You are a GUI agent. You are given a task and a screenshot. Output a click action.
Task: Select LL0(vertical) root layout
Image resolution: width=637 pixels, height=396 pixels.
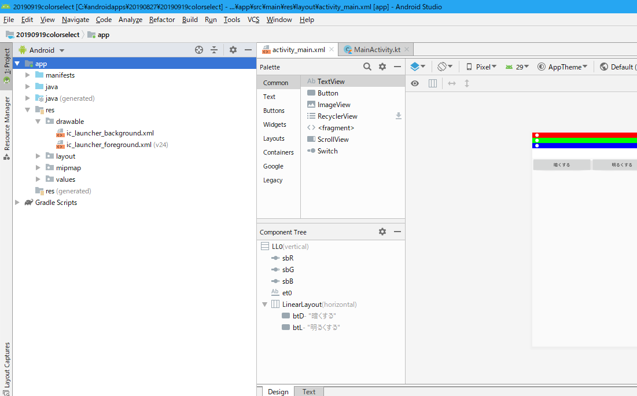pyautogui.click(x=290, y=247)
